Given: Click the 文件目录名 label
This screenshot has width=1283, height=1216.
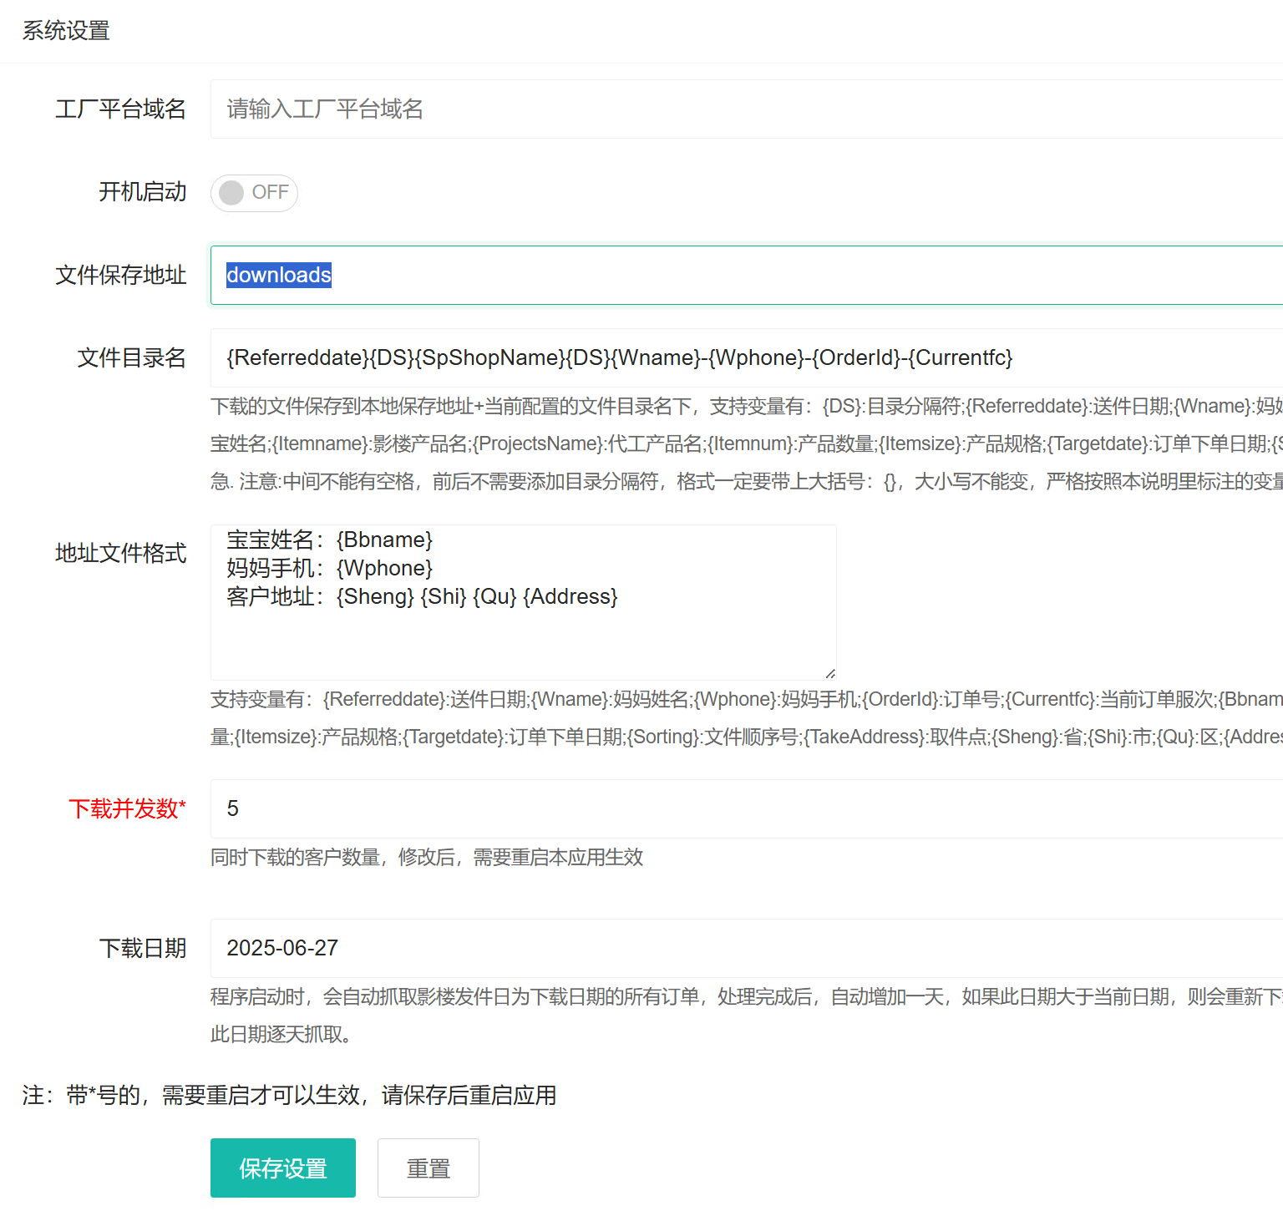Looking at the screenshot, I should [x=131, y=358].
